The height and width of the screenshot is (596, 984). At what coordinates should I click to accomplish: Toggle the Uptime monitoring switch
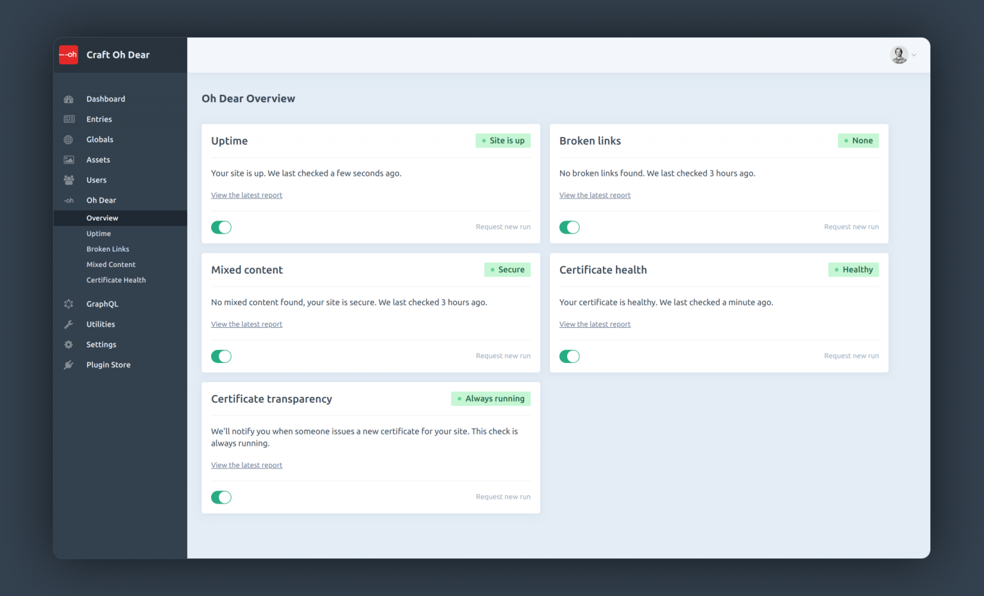point(221,226)
